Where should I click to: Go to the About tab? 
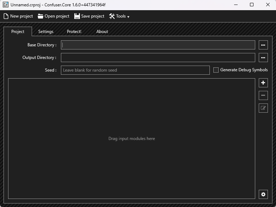click(x=102, y=32)
